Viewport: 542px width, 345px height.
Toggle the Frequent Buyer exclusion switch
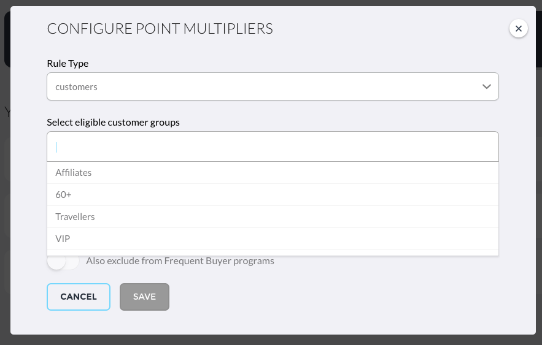point(63,261)
